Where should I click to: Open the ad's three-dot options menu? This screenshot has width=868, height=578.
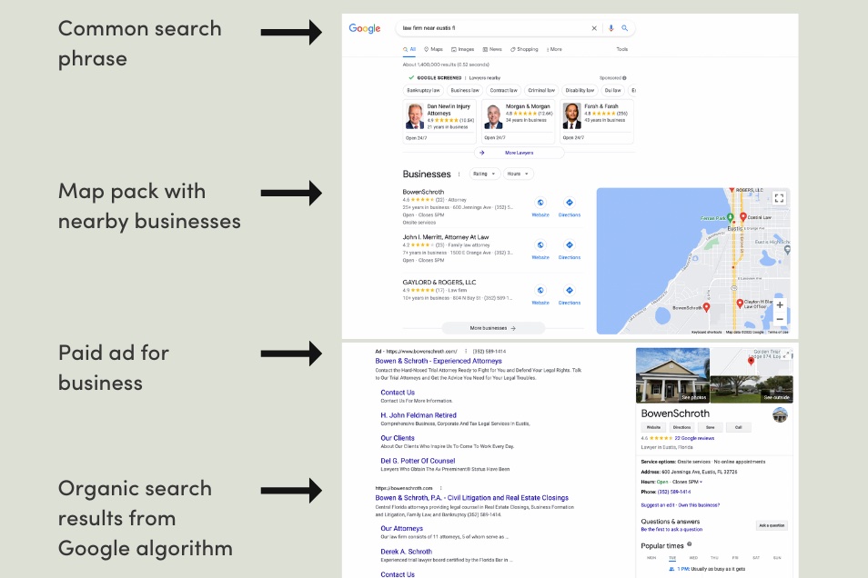(x=466, y=351)
